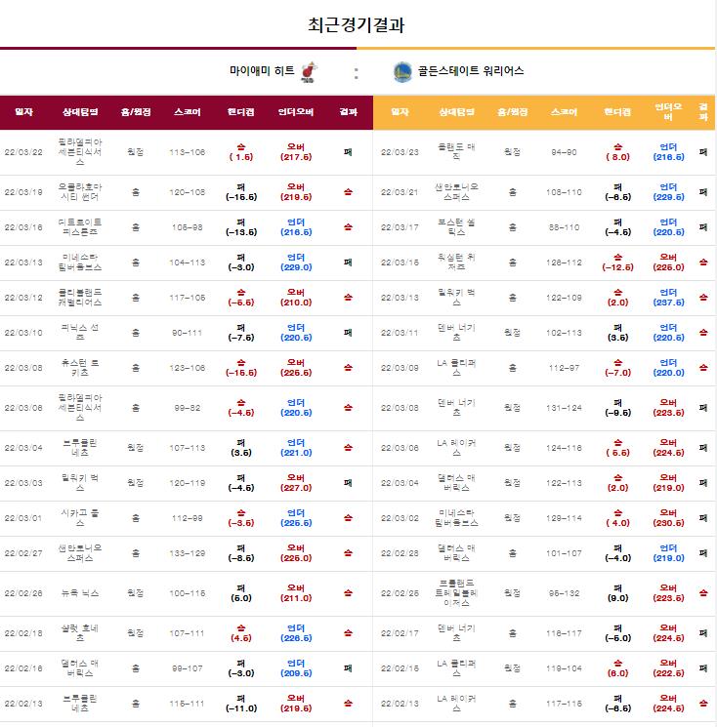Select the 뉴욕 닉스 opponent cell
This screenshot has width=717, height=727.
(x=80, y=593)
